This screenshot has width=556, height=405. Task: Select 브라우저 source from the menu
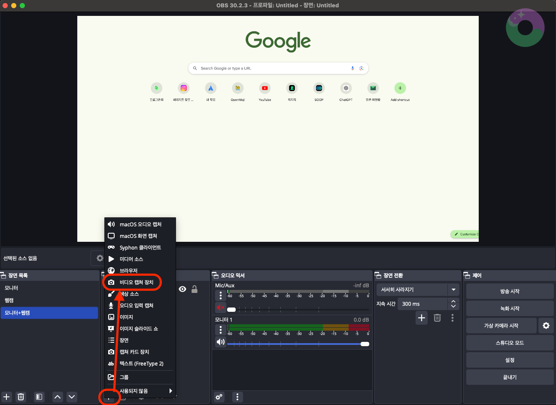pyautogui.click(x=140, y=271)
